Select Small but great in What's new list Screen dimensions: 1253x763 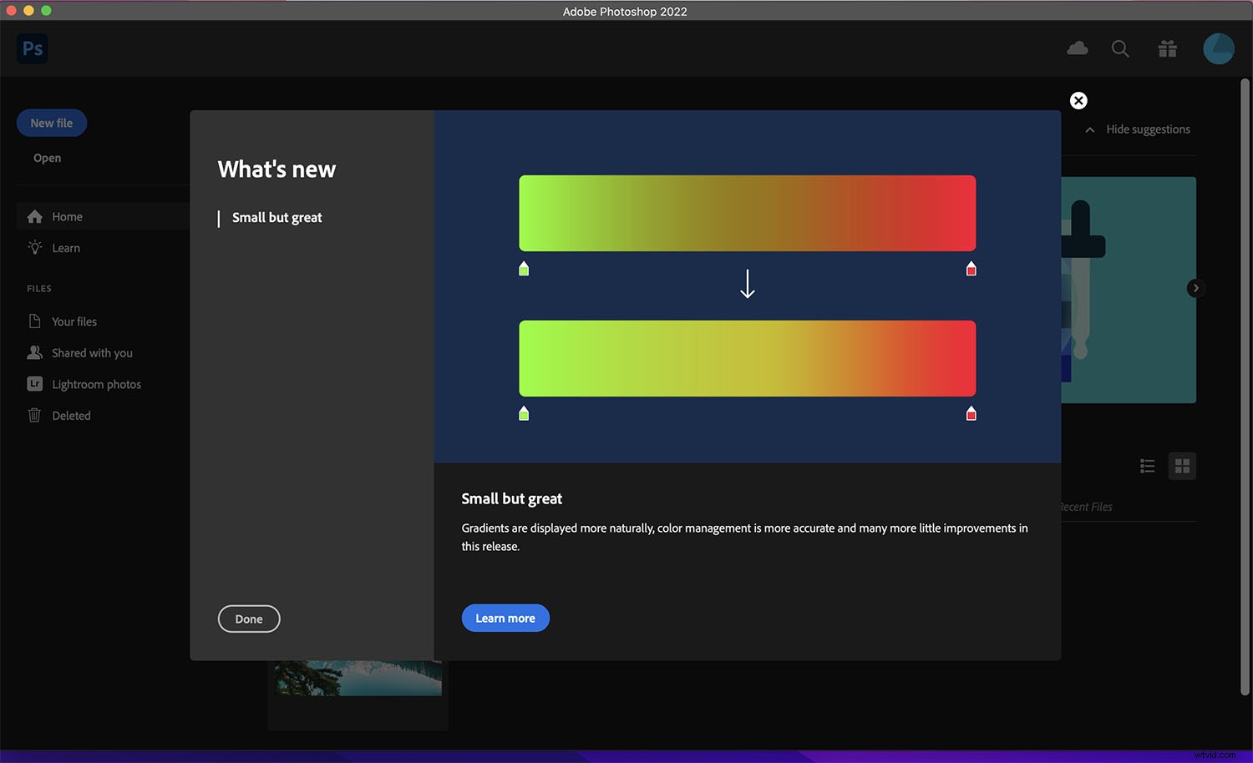(x=276, y=218)
